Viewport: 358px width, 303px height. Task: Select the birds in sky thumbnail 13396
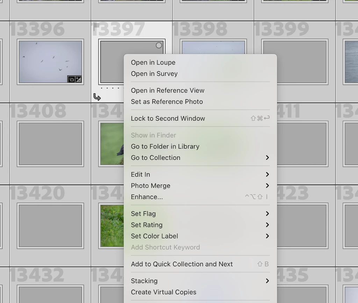[x=50, y=62]
